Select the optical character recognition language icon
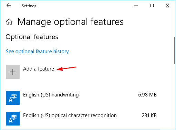Image resolution: width=176 pixels, height=130 pixels. pyautogui.click(x=13, y=119)
